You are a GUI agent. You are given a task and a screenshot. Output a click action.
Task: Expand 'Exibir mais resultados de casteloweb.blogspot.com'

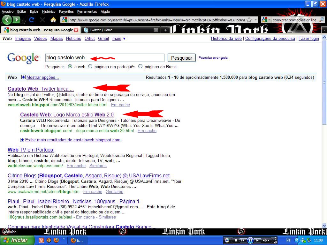coord(72,140)
